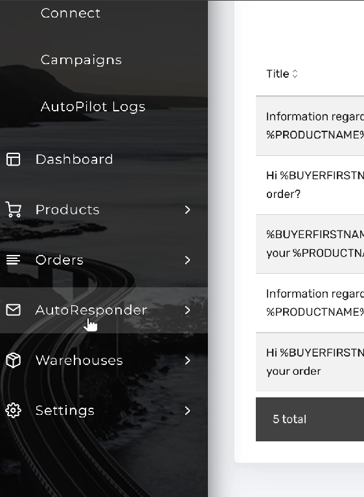364x497 pixels.
Task: Expand the Settings submenu chevron
Action: [x=188, y=410]
